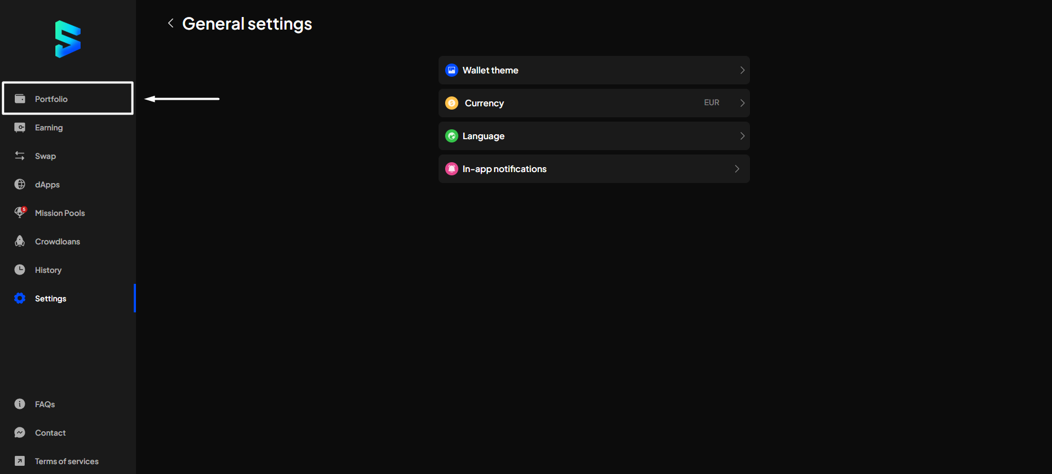Open the Earning menu item
The image size is (1052, 474).
(49, 128)
